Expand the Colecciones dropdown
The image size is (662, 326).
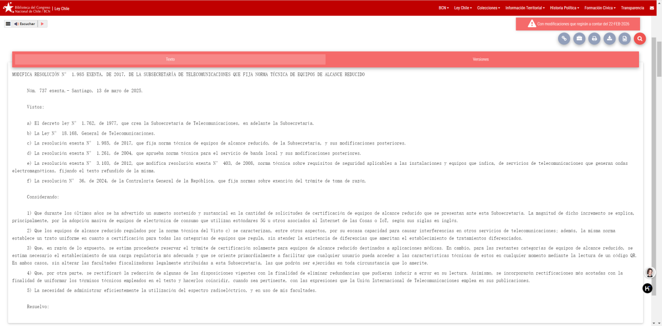pos(488,8)
